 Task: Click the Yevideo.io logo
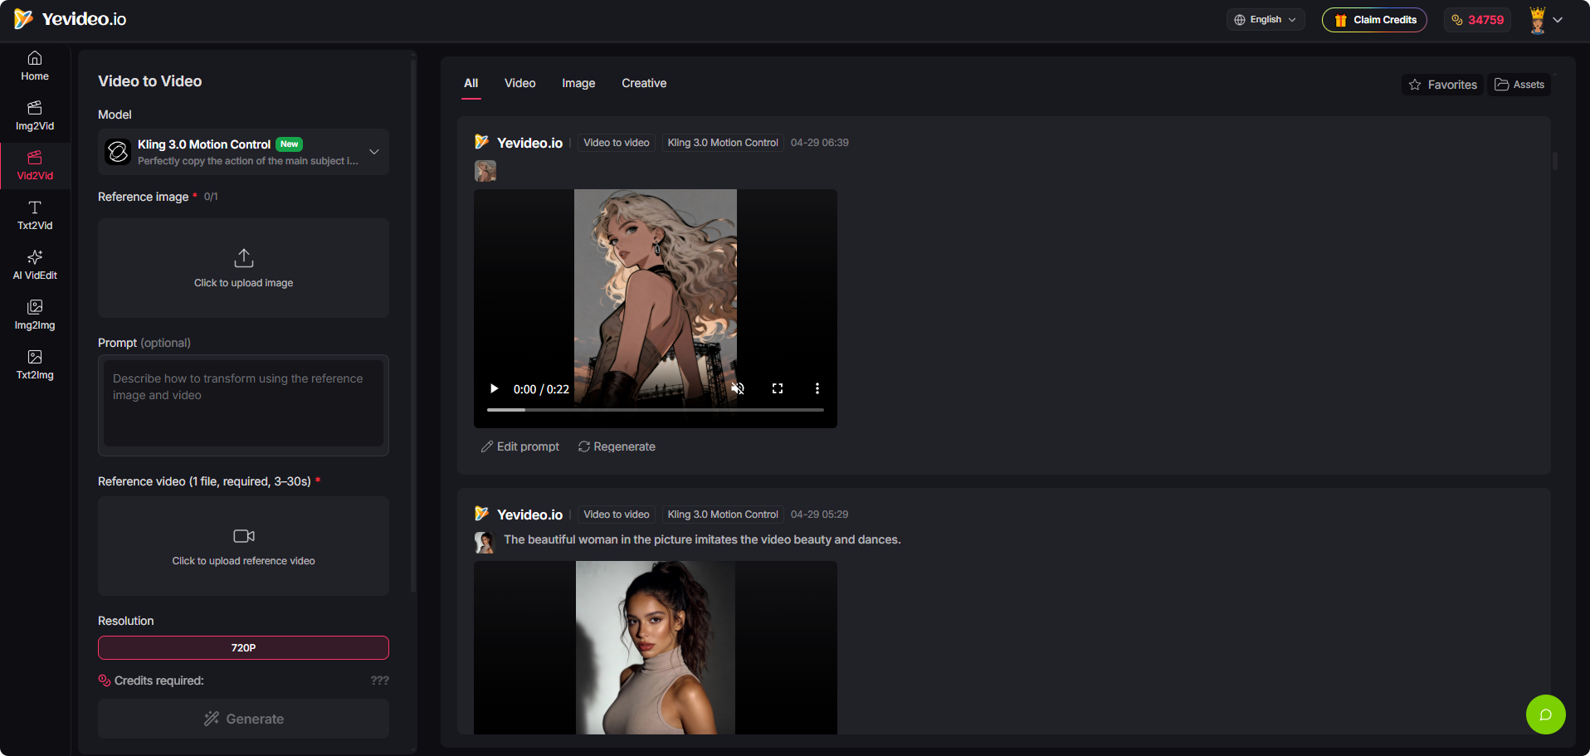coord(71,19)
